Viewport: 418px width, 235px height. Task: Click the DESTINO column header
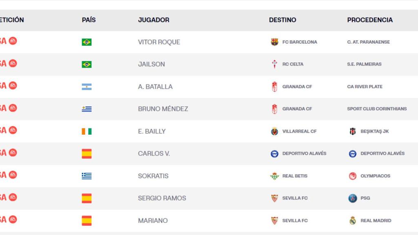click(x=282, y=20)
